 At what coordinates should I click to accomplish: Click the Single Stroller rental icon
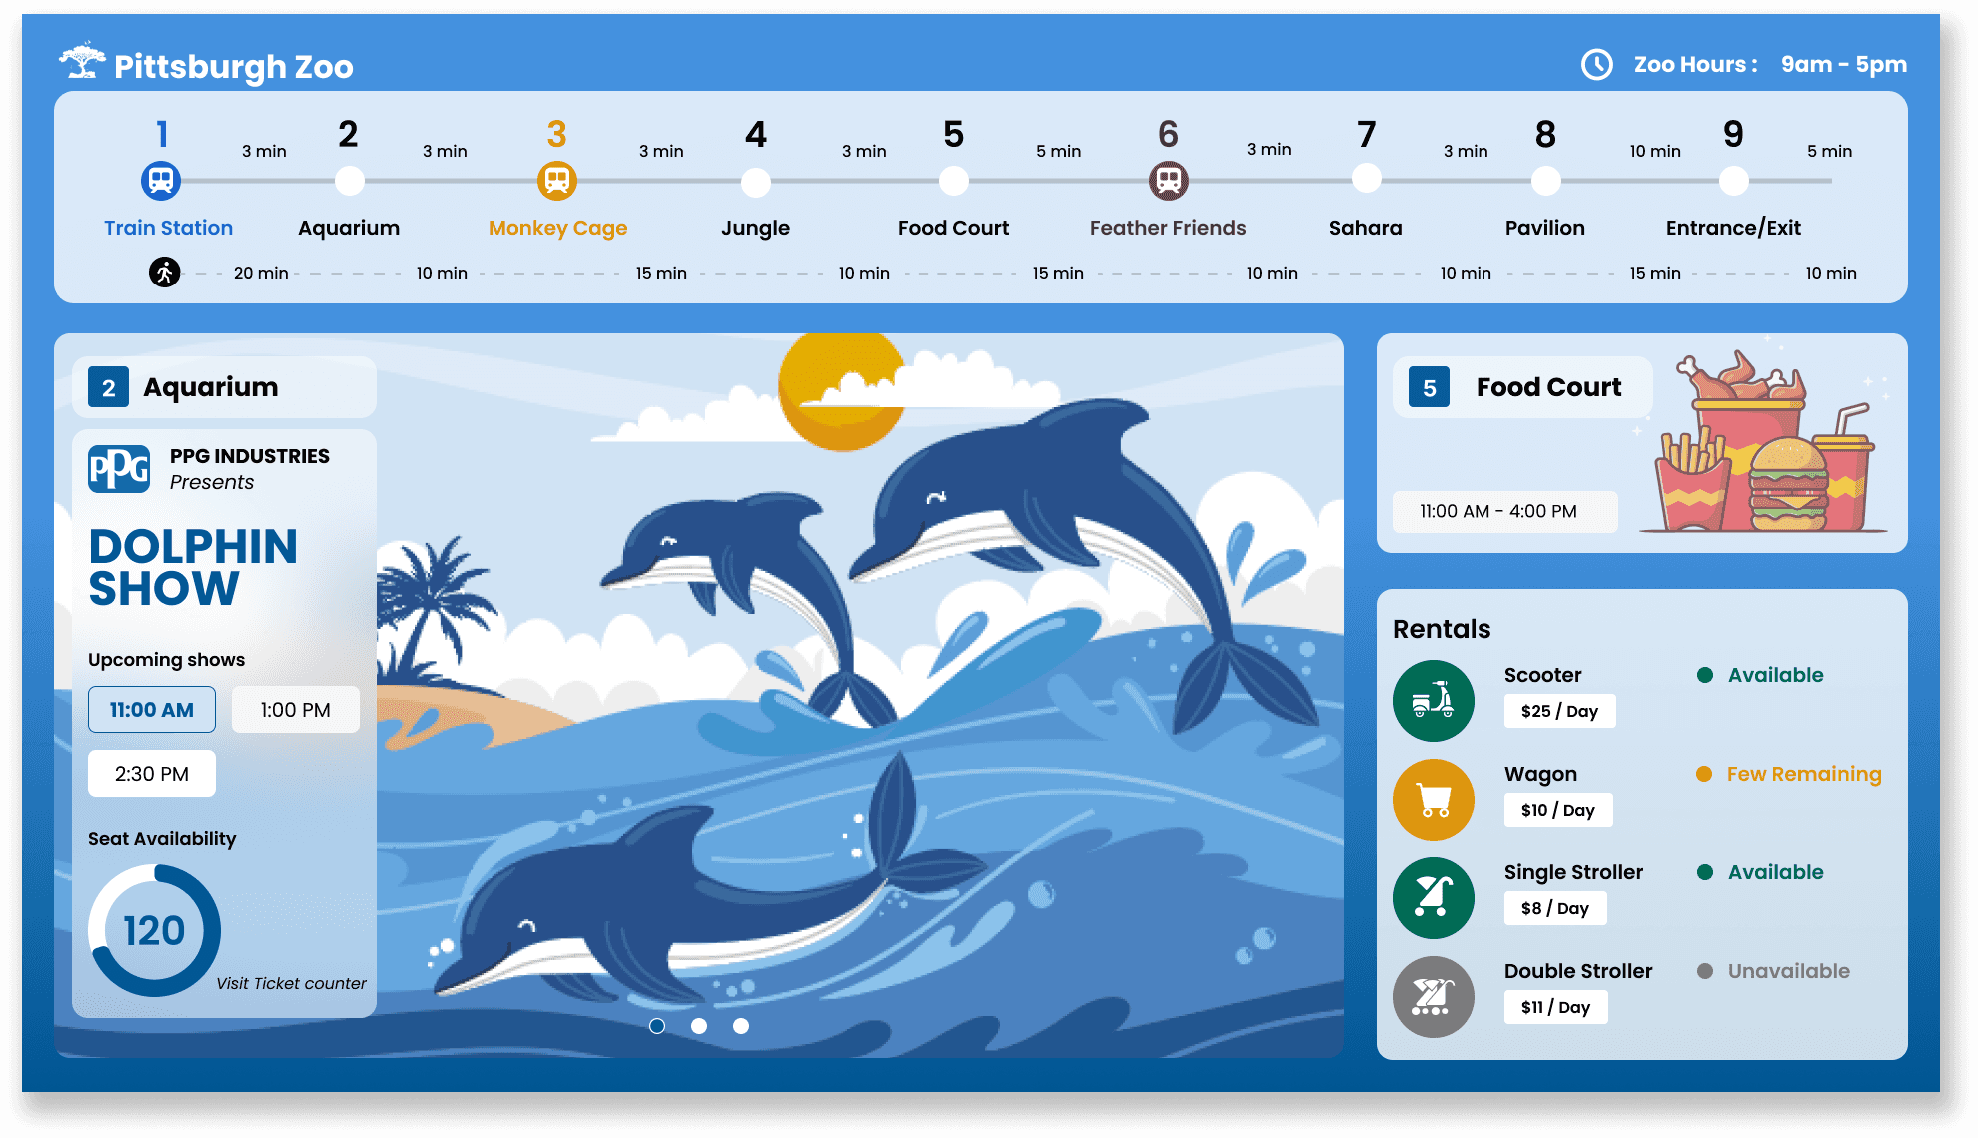(x=1434, y=898)
